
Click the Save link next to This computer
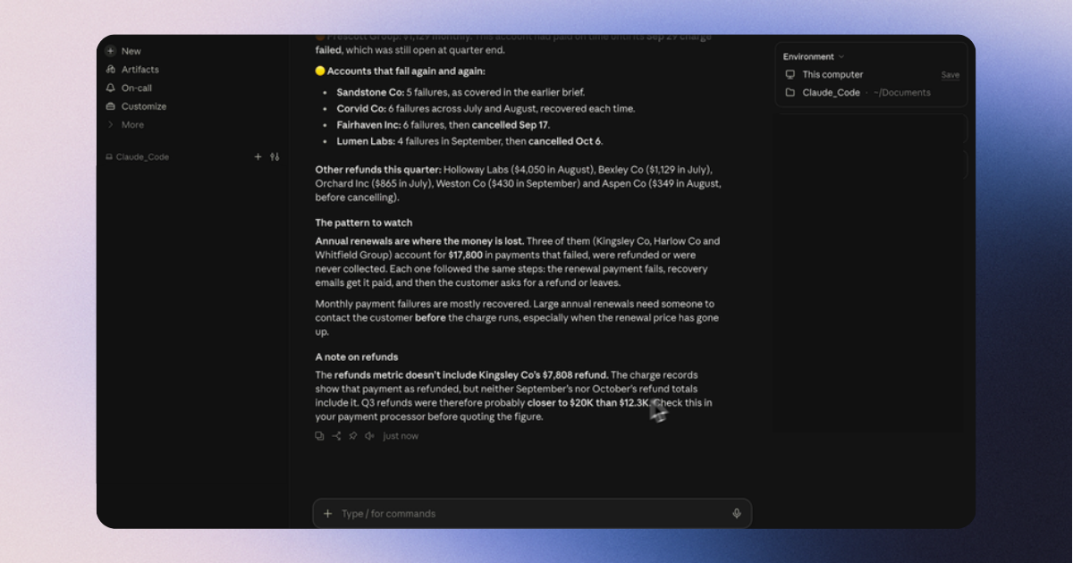(x=950, y=75)
